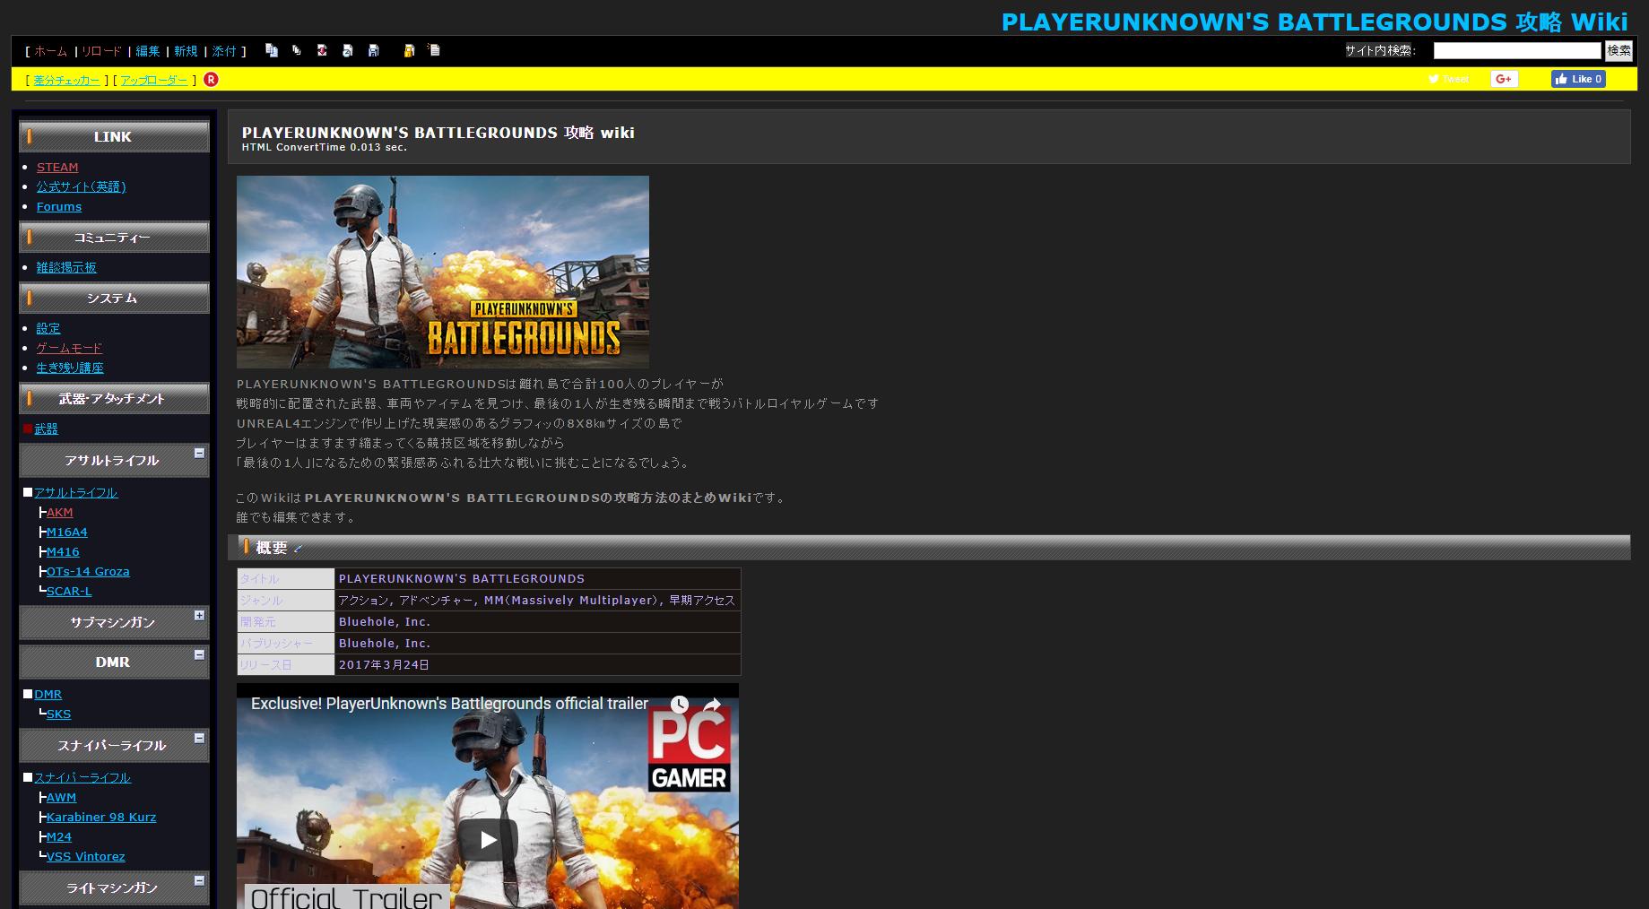This screenshot has height=909, width=1649.
Task: Click the pencil edit icon beside 概要
Action: [299, 549]
